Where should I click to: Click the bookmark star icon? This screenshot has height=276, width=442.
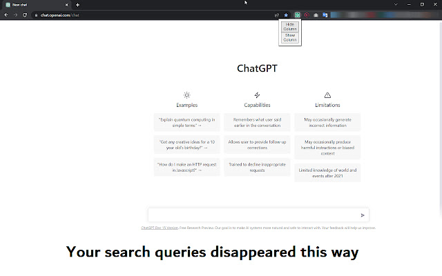[x=286, y=14]
